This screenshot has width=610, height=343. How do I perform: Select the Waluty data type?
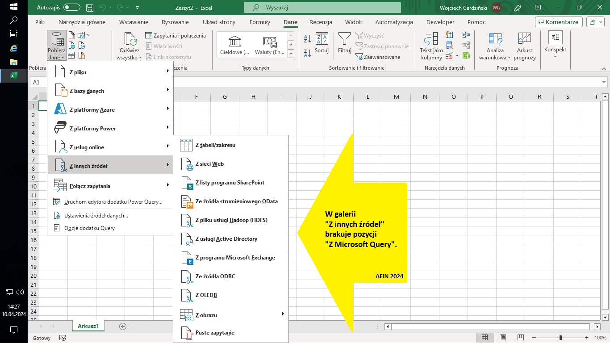tap(269, 46)
